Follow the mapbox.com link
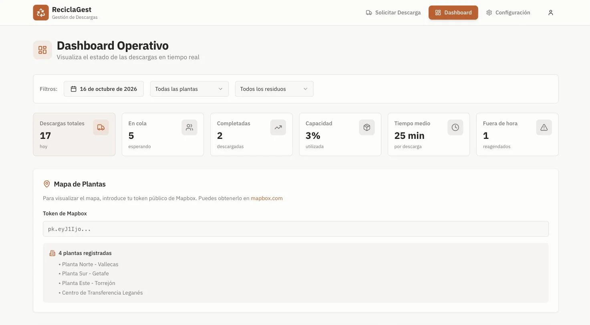 267,198
